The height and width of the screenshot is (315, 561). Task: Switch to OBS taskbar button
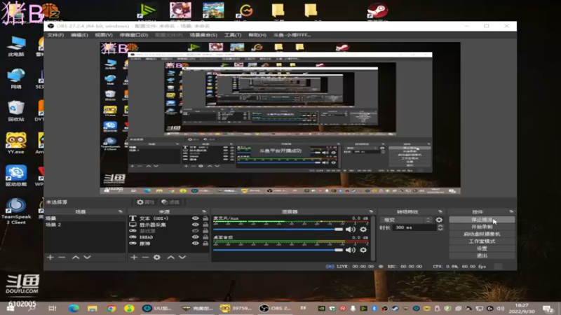(x=275, y=308)
